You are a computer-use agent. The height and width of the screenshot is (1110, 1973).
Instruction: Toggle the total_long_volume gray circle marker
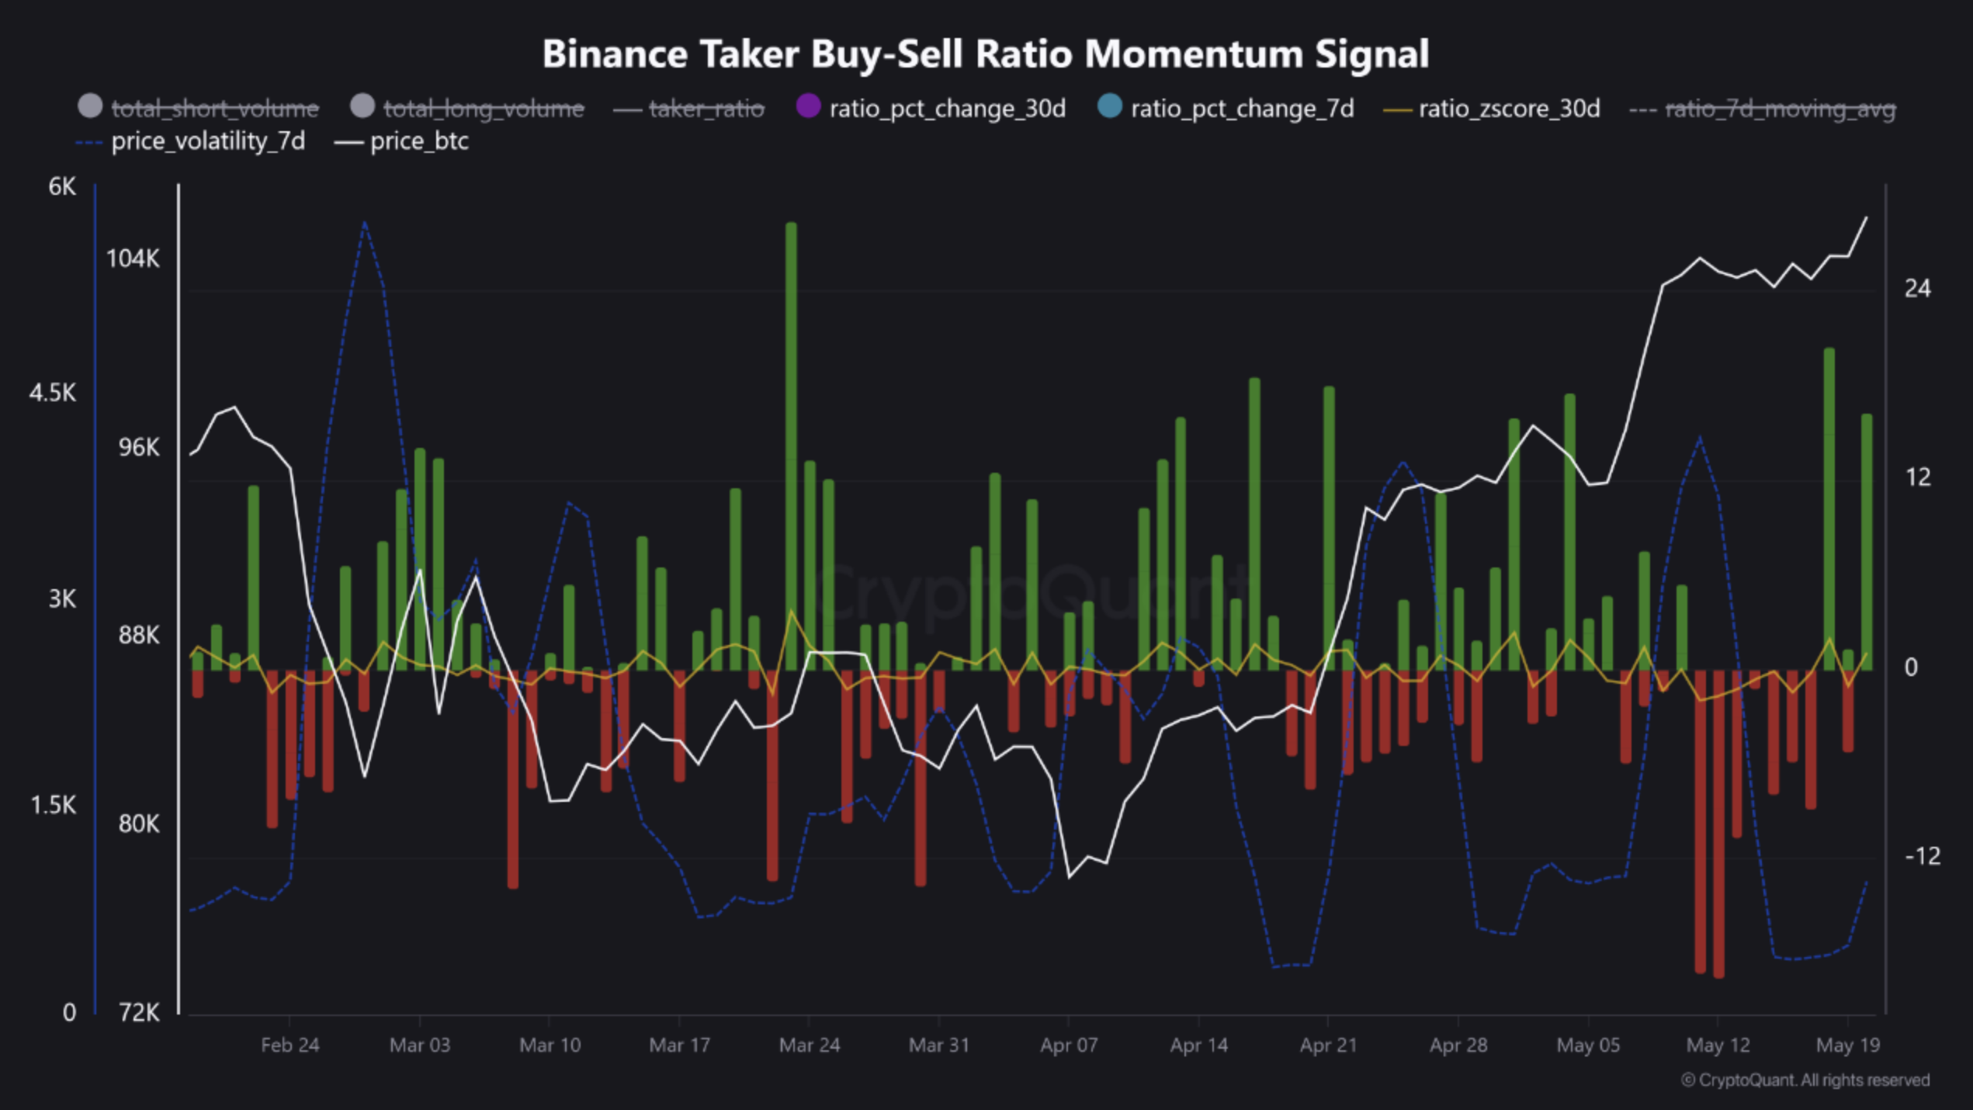click(x=362, y=106)
